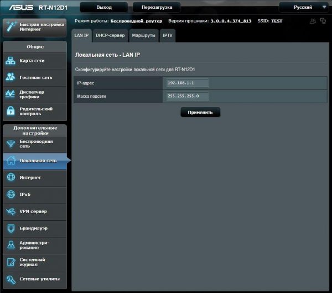
Task: Click the Internet (Интернет) globe icon
Action: (11, 178)
